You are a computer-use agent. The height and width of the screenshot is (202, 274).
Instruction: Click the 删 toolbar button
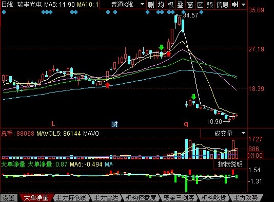point(151,5)
